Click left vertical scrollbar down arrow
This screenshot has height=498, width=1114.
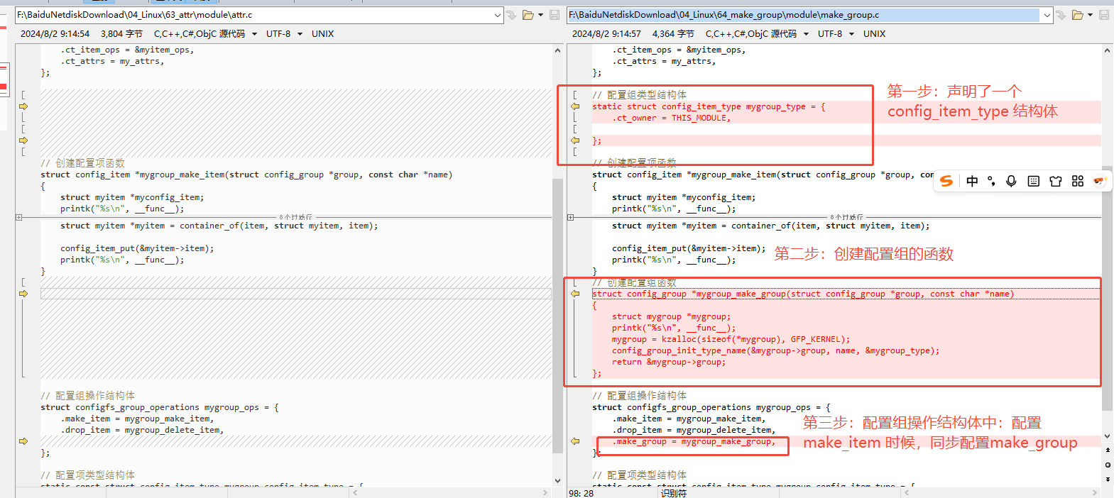pyautogui.click(x=557, y=480)
